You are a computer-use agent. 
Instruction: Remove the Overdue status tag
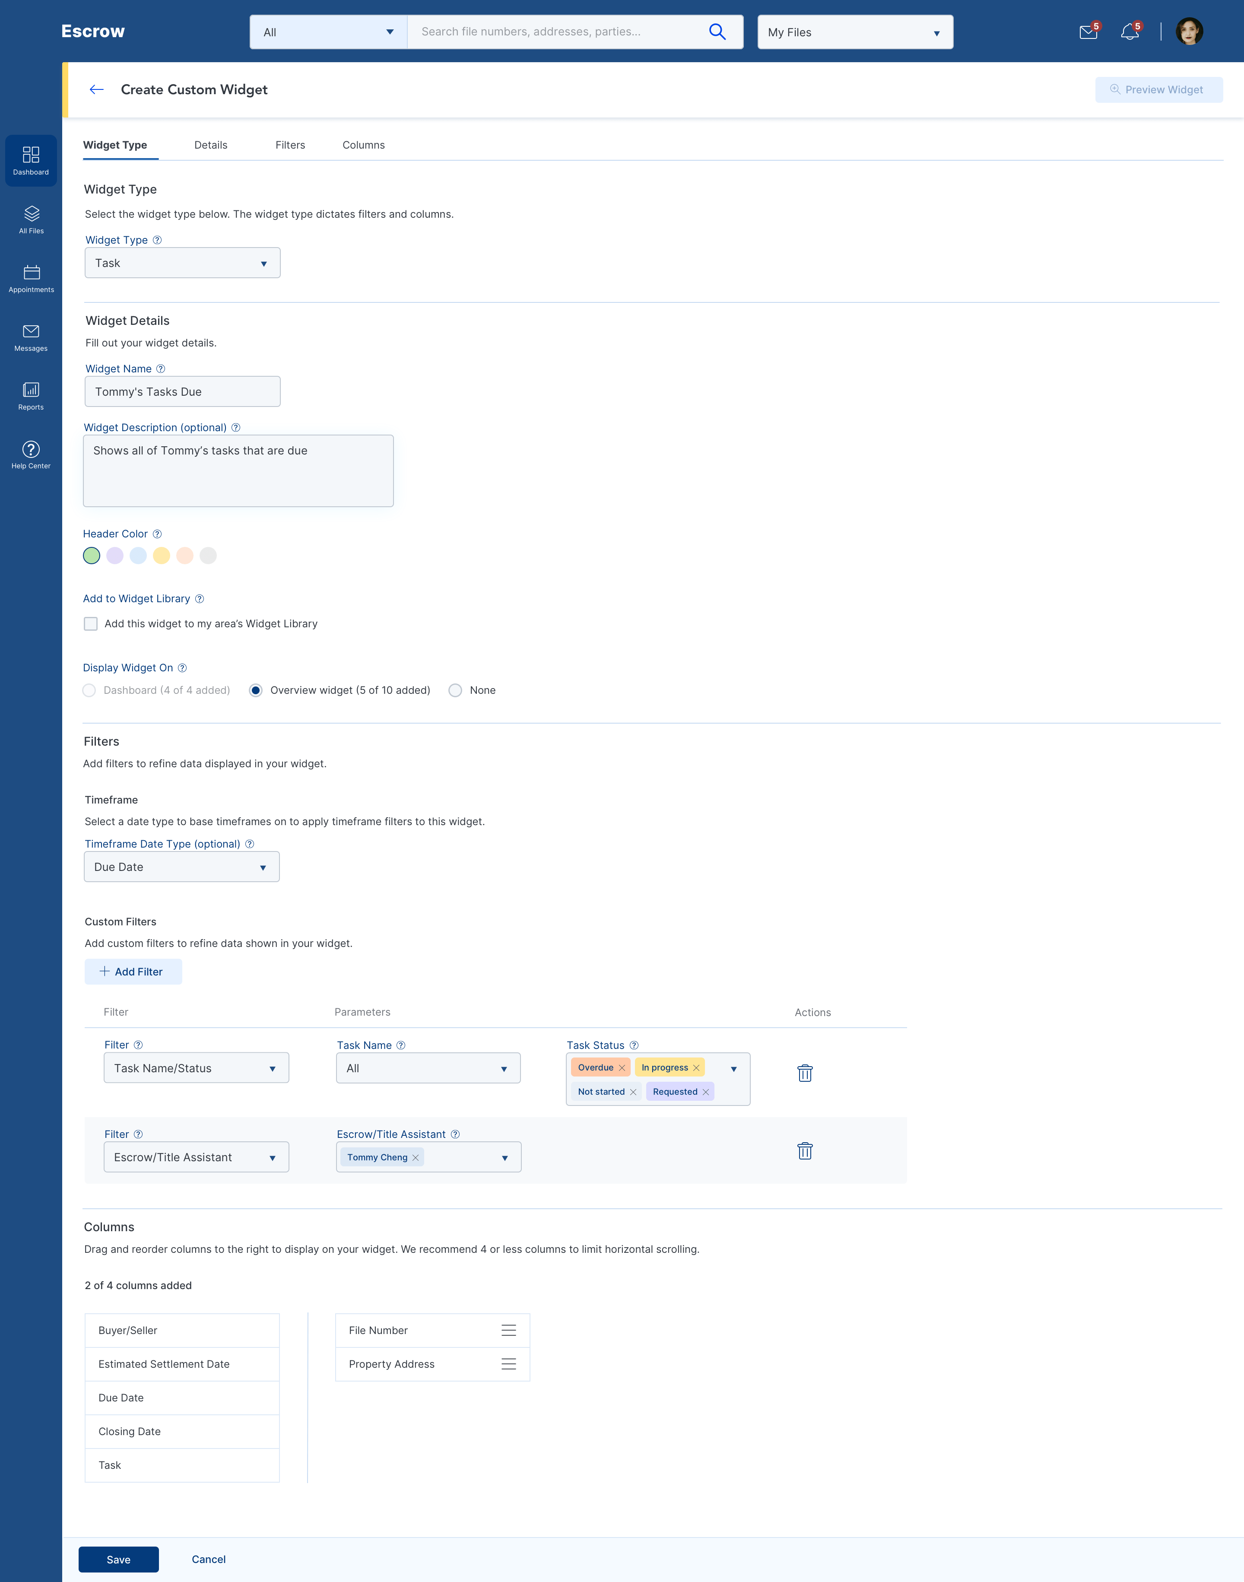[x=622, y=1068]
